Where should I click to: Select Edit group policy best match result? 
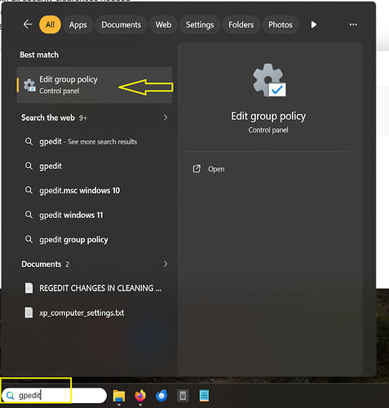[x=95, y=85]
